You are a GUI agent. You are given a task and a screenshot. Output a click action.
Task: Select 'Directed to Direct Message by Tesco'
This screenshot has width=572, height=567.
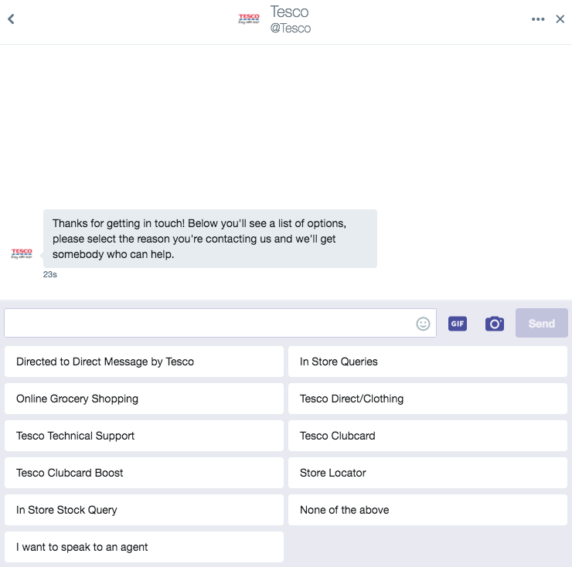pyautogui.click(x=144, y=362)
